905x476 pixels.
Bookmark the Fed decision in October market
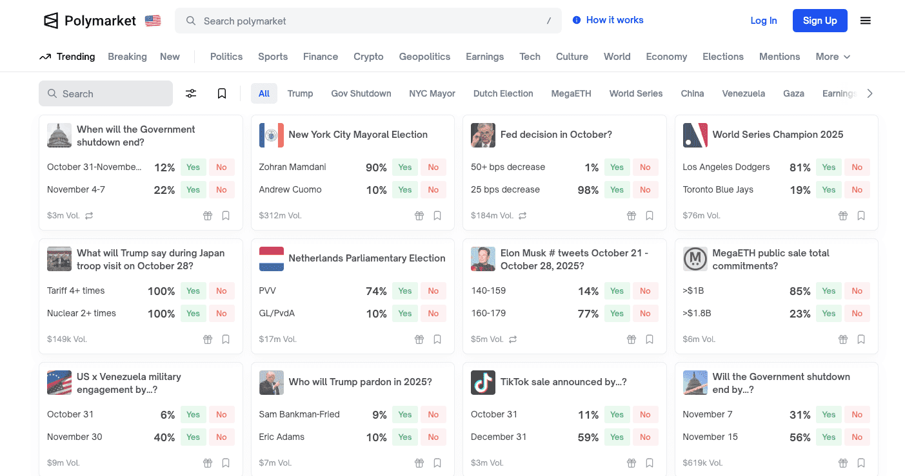[x=650, y=216]
